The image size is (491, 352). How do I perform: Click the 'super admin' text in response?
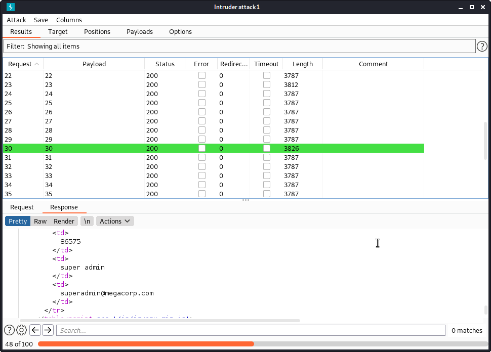click(83, 267)
